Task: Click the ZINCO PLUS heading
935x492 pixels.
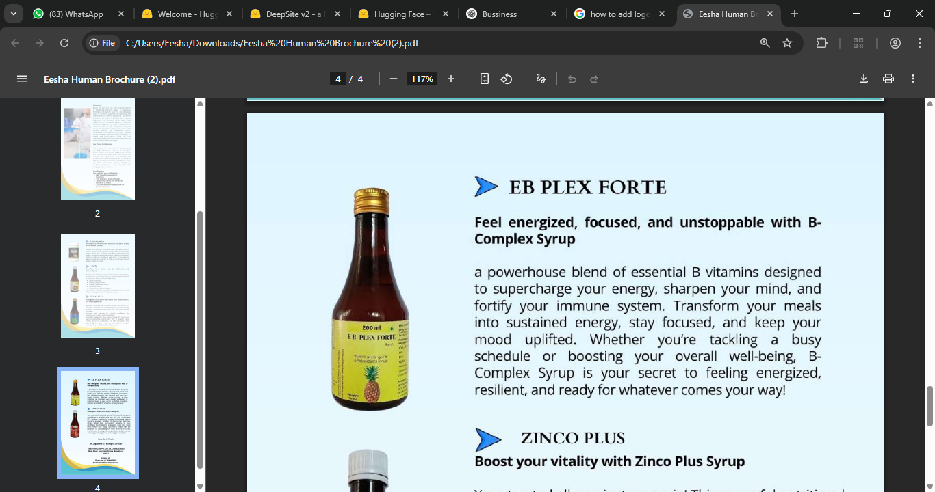Action: point(572,438)
